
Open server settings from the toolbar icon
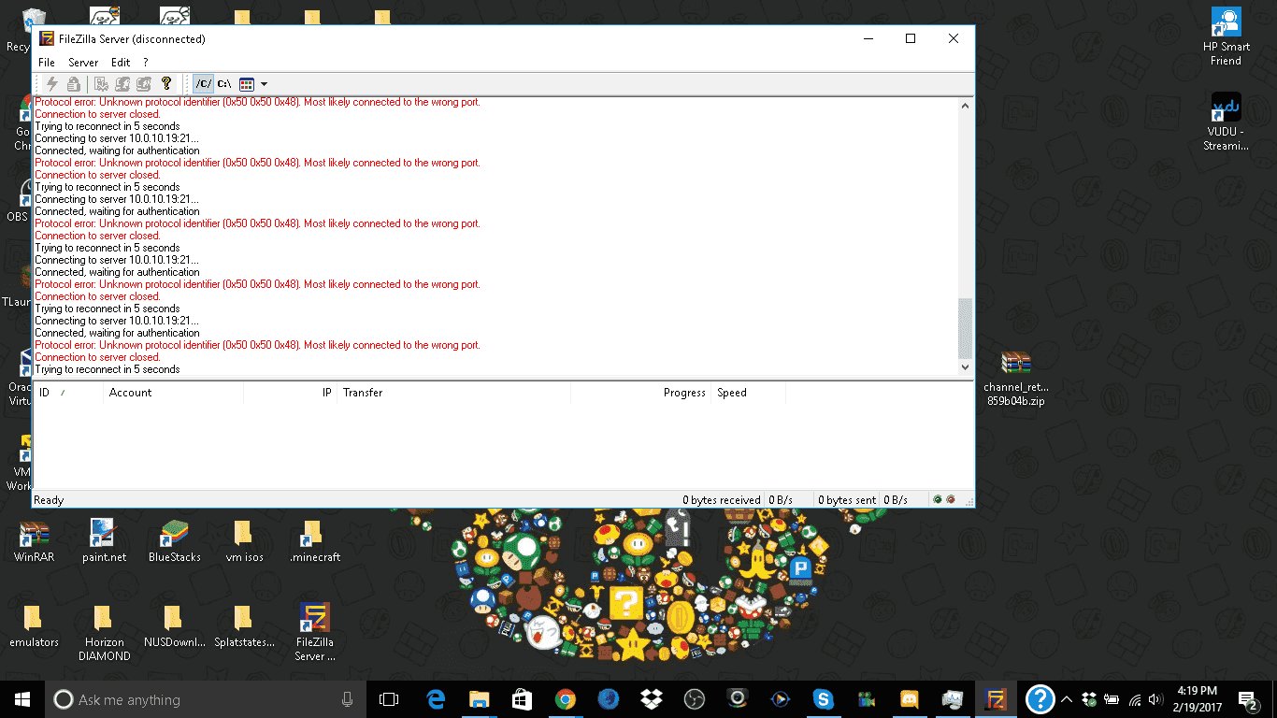click(102, 84)
